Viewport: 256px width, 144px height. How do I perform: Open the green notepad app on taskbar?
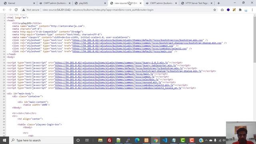point(118,140)
